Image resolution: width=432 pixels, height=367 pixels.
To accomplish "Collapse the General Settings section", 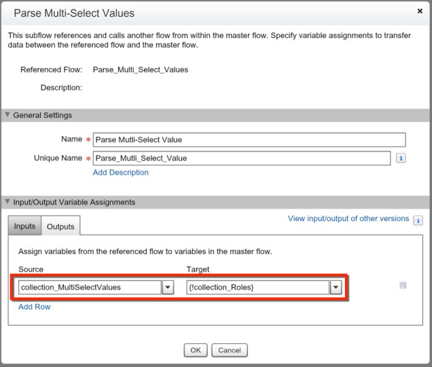I will [x=7, y=116].
